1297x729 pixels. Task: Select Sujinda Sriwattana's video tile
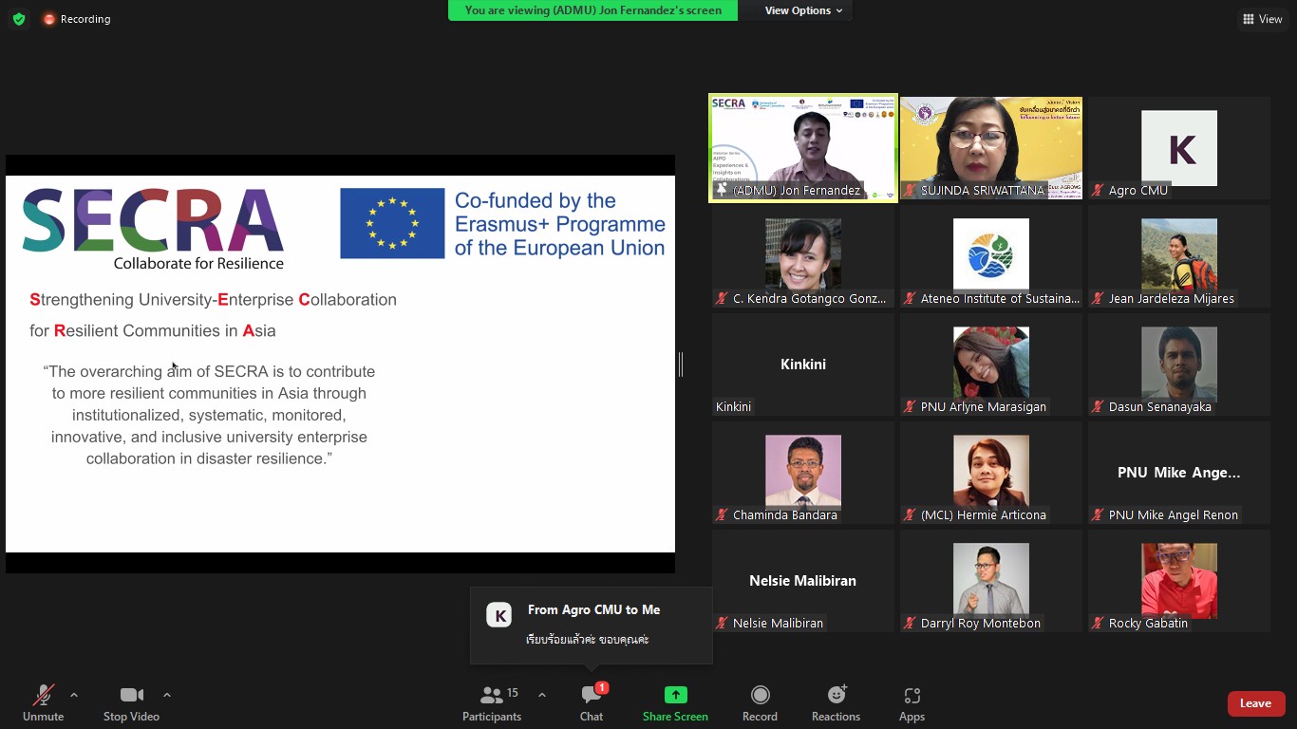click(991, 147)
